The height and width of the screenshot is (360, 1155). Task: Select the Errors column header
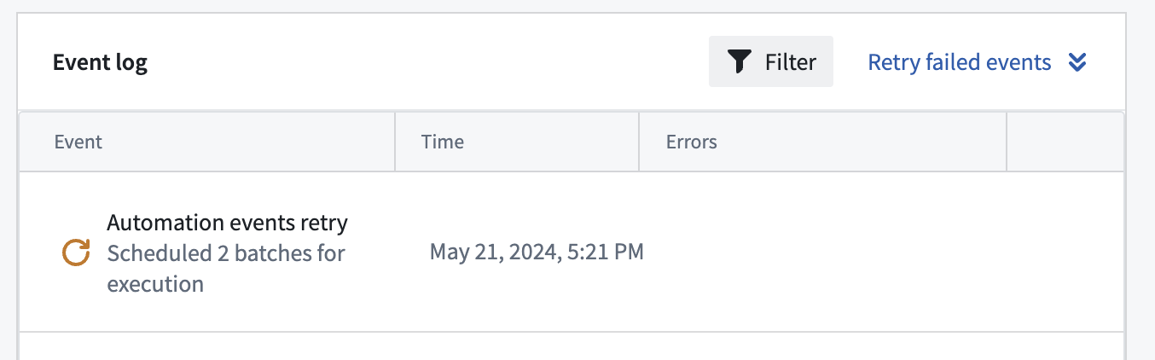(x=823, y=142)
